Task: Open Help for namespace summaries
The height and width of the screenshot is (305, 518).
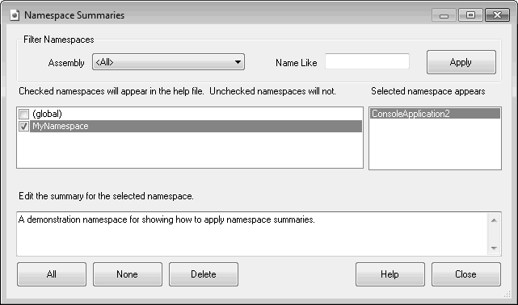Action: pyautogui.click(x=390, y=274)
